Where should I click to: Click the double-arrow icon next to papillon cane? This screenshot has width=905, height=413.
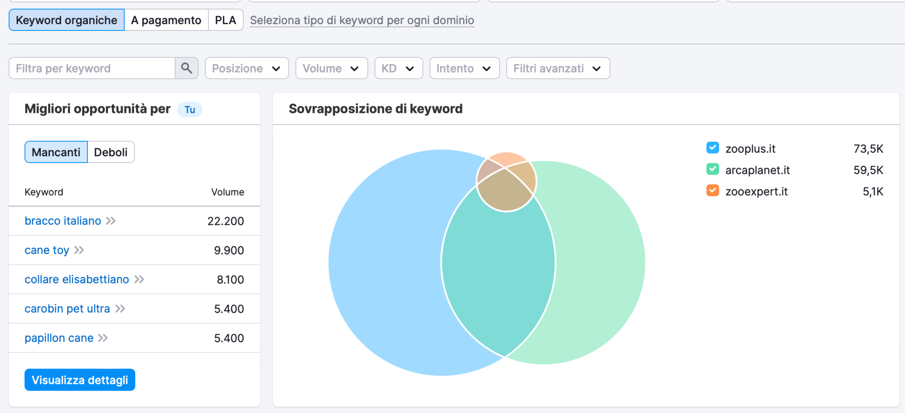103,338
